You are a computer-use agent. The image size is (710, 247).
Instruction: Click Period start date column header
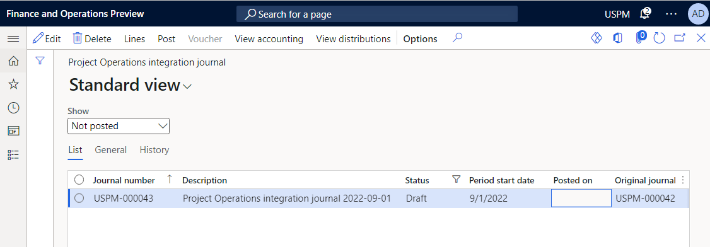502,180
